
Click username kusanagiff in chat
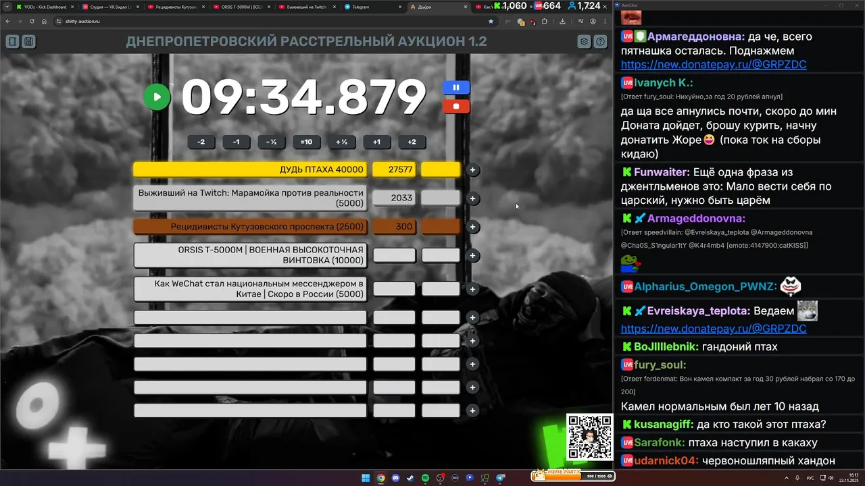point(663,425)
